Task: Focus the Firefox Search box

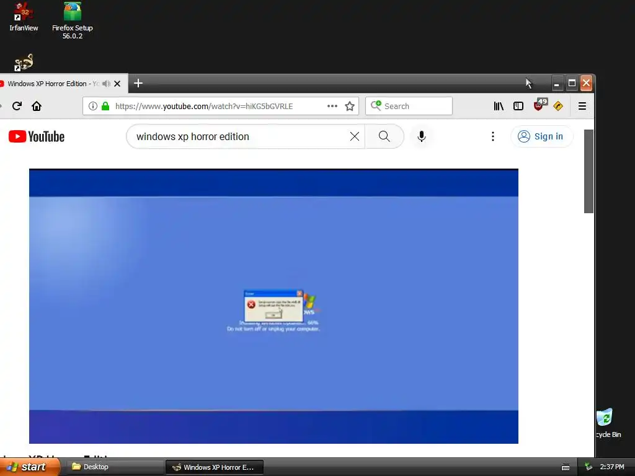Action: point(409,106)
